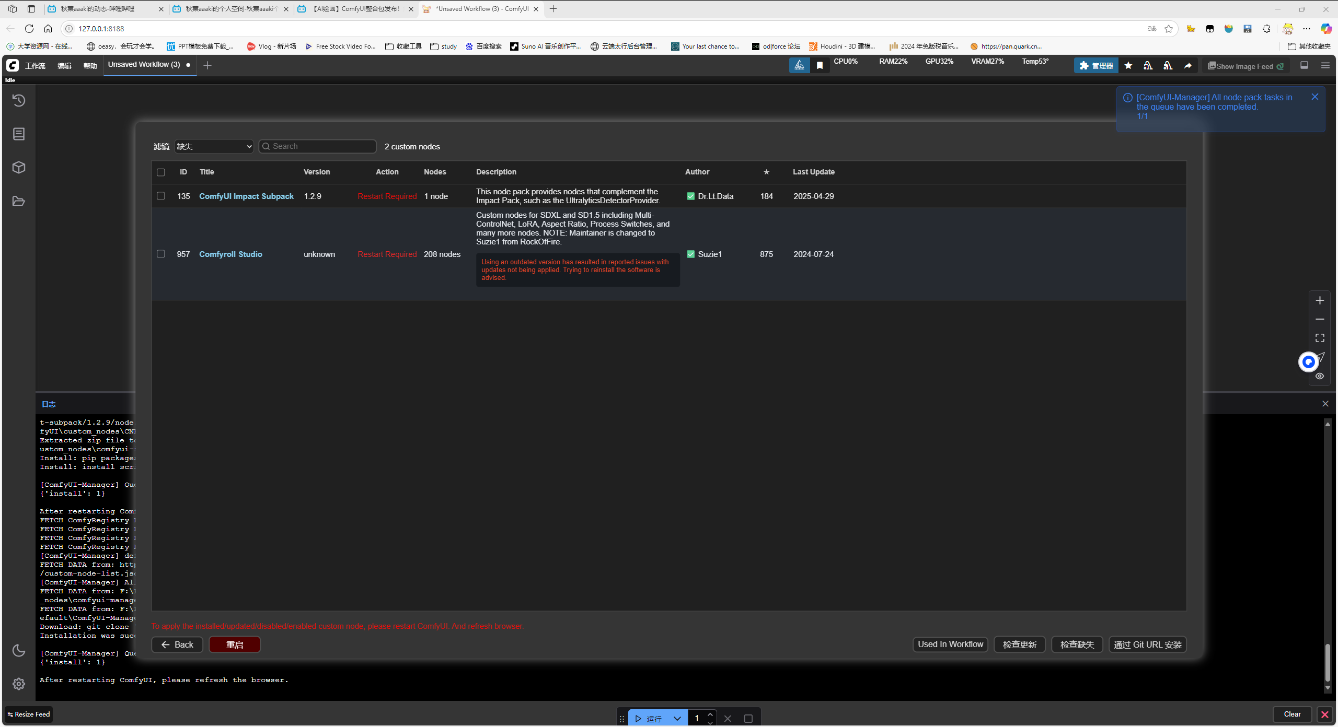The height and width of the screenshot is (727, 1338).
Task: Tick the select-all checkbox in table header
Action: [x=161, y=172]
